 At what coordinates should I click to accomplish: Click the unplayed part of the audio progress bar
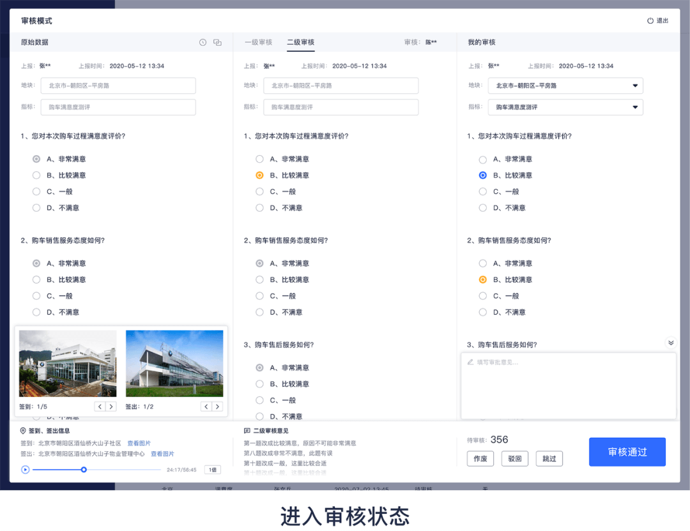pyautogui.click(x=124, y=470)
